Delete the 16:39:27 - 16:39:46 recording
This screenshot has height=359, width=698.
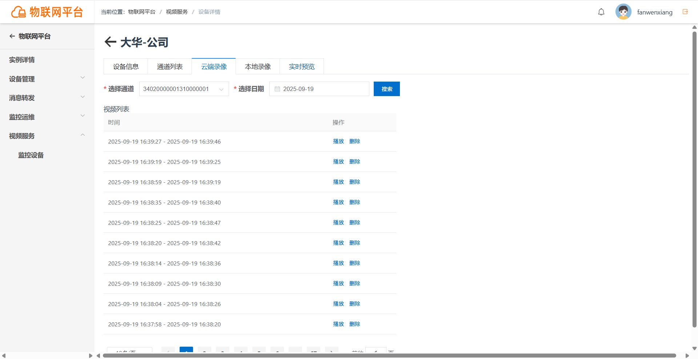[355, 141]
